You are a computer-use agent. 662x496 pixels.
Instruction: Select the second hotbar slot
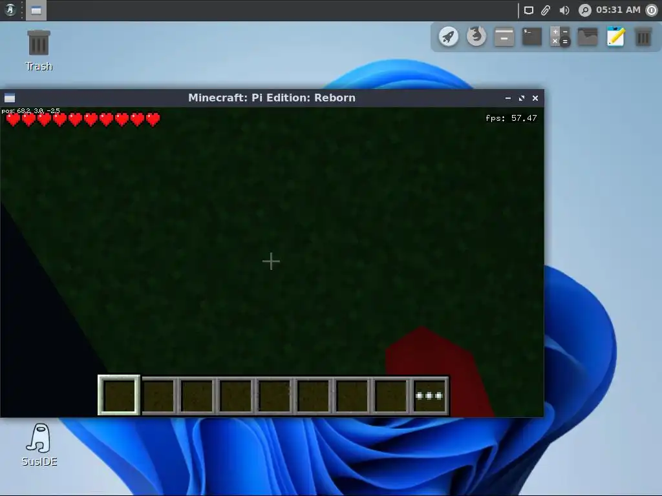pos(158,396)
